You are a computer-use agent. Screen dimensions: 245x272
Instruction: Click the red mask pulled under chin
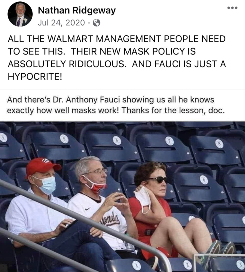(95, 185)
